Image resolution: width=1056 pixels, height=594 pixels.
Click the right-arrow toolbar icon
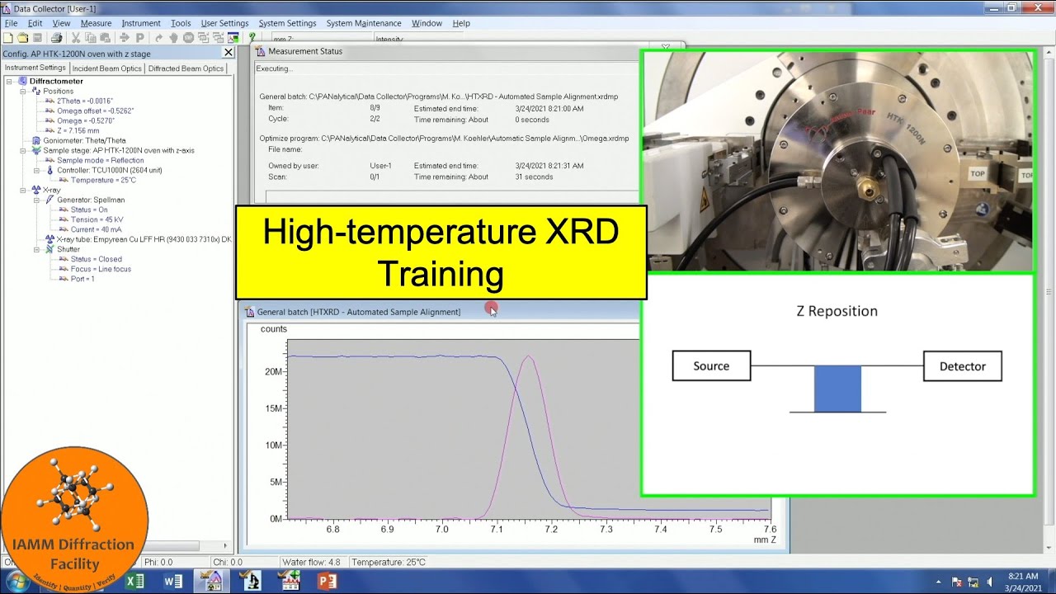click(x=125, y=37)
